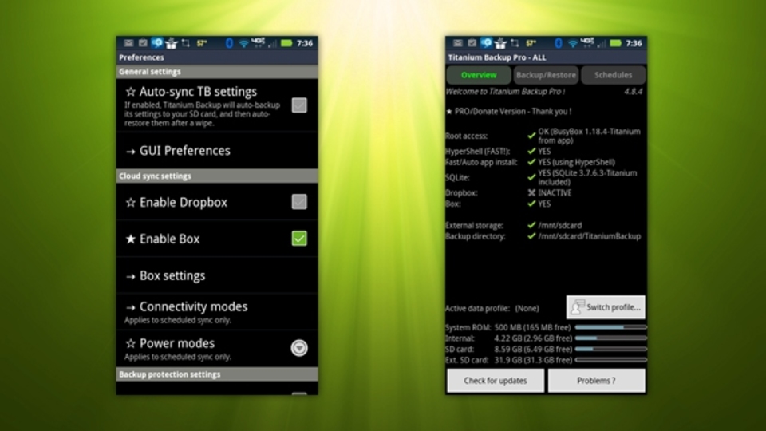
Task: Click the Internal storage usage bar
Action: 610,338
